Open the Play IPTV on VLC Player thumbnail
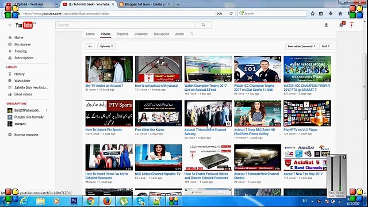This screenshot has height=207, width=368. point(307,113)
